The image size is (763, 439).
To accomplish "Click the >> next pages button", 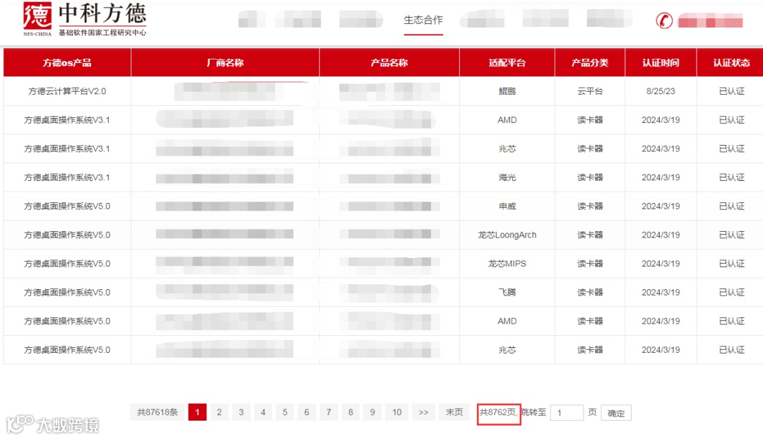I will tap(423, 412).
